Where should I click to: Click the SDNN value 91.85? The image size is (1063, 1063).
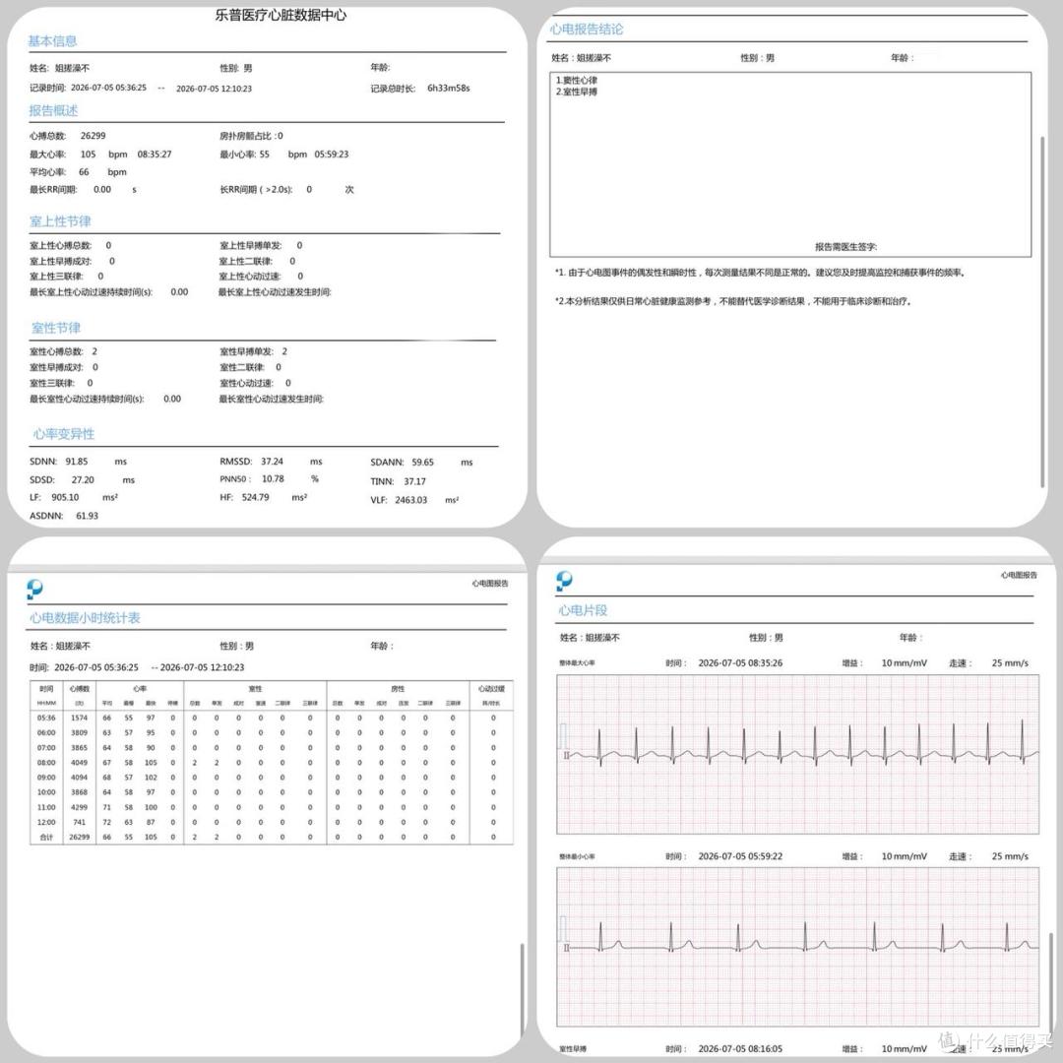[77, 461]
